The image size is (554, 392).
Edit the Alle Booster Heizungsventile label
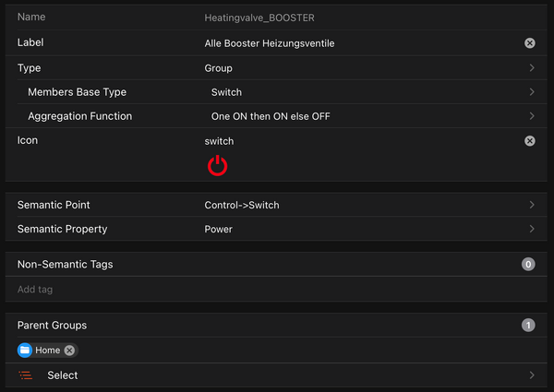[x=270, y=42]
